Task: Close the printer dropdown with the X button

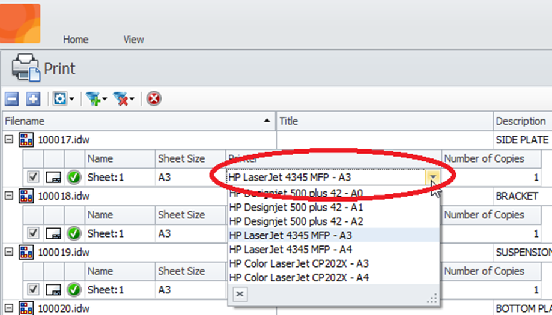Action: [240, 294]
